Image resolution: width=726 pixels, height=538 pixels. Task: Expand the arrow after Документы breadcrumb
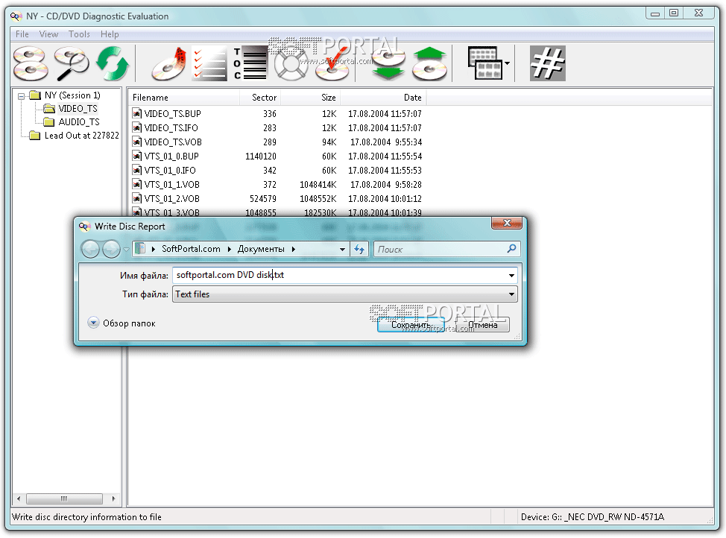(294, 249)
